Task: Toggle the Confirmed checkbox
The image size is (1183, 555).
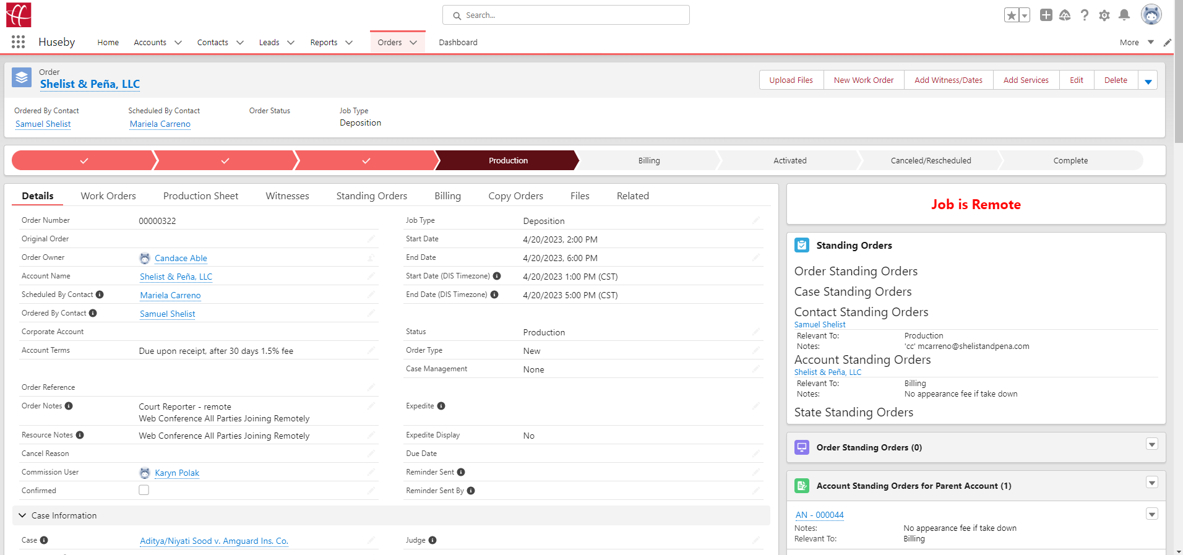Action: tap(144, 490)
